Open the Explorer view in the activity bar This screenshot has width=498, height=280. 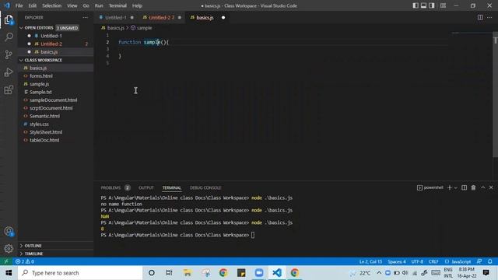point(9,20)
